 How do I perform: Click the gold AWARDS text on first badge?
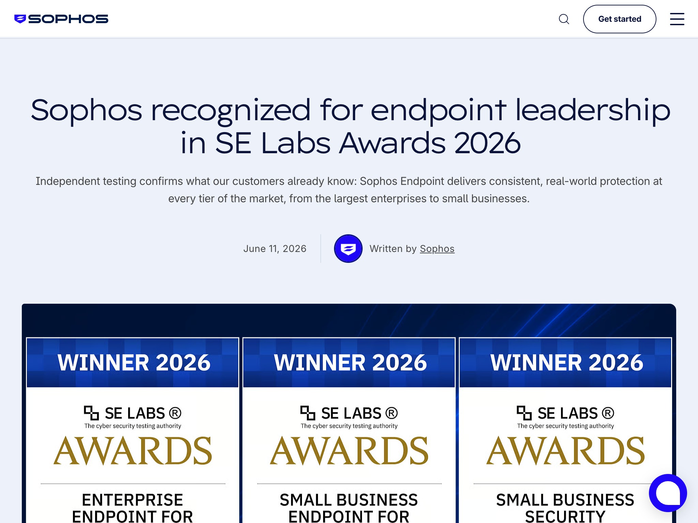133,451
